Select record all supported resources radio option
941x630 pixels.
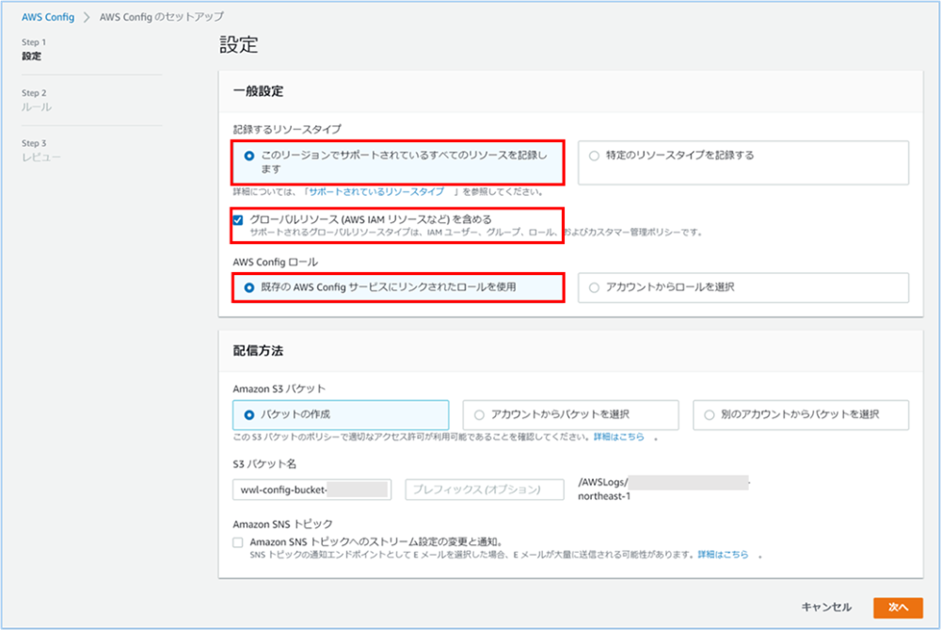click(x=398, y=162)
